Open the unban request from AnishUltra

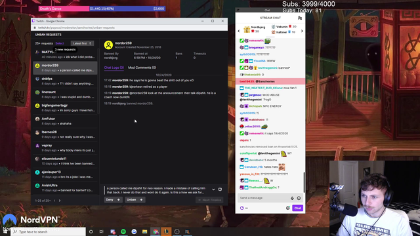pyautogui.click(x=65, y=187)
